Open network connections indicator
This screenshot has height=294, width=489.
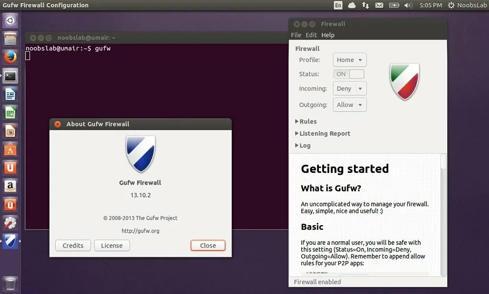pyautogui.click(x=365, y=5)
